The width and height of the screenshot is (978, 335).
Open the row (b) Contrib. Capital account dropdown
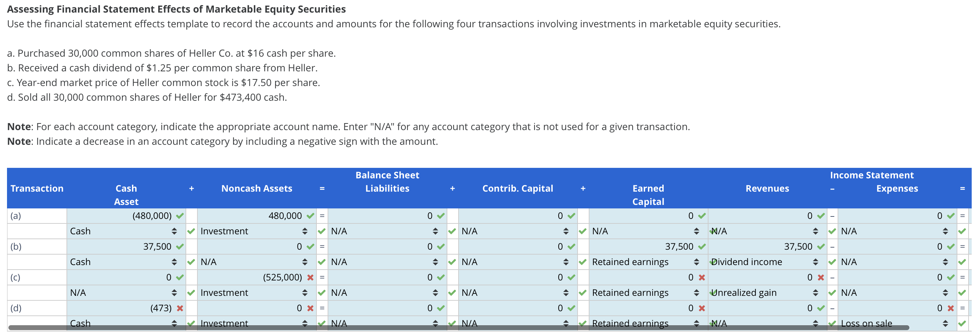point(518,262)
